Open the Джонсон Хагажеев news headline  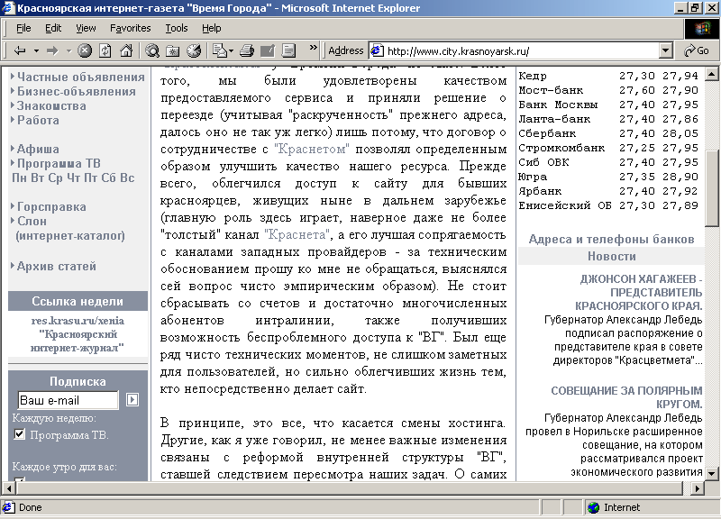(639, 292)
